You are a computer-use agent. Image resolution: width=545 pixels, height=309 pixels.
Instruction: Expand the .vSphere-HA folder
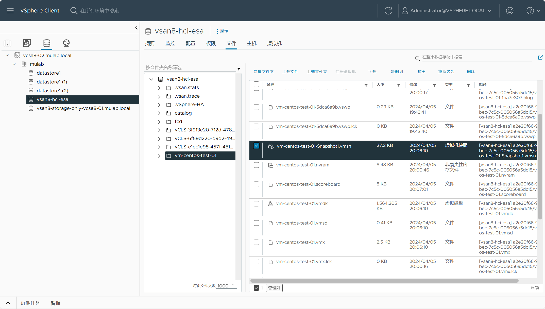point(159,105)
